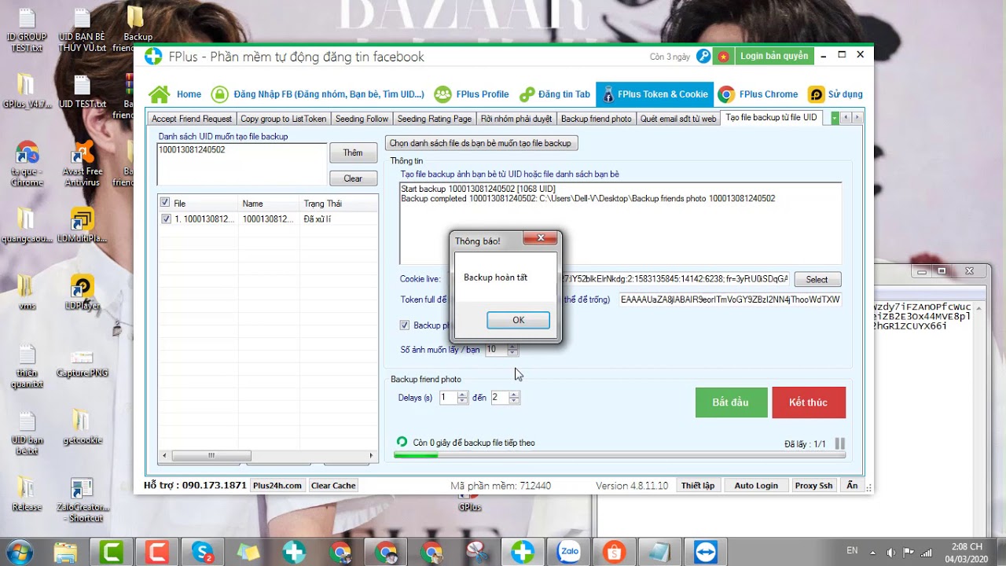Open the Home section via house icon
Image resolution: width=1006 pixels, height=566 pixels.
click(x=160, y=94)
